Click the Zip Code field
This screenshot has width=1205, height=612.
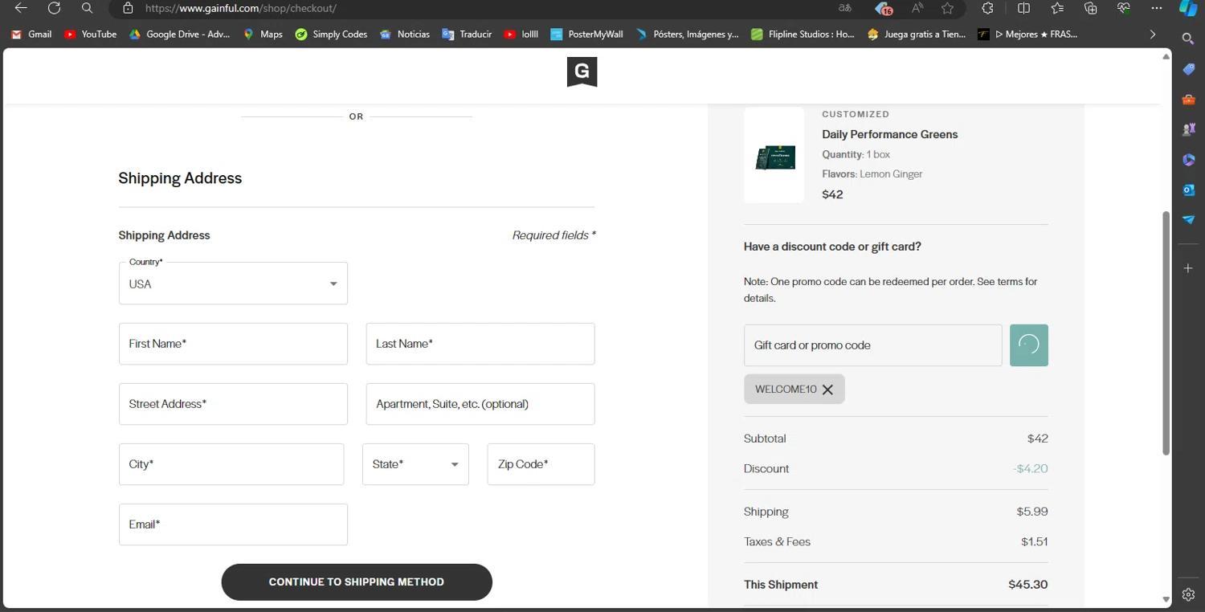[541, 464]
